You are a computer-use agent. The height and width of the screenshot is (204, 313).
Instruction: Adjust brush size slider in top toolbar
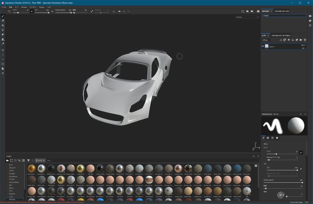[x=21, y=12]
